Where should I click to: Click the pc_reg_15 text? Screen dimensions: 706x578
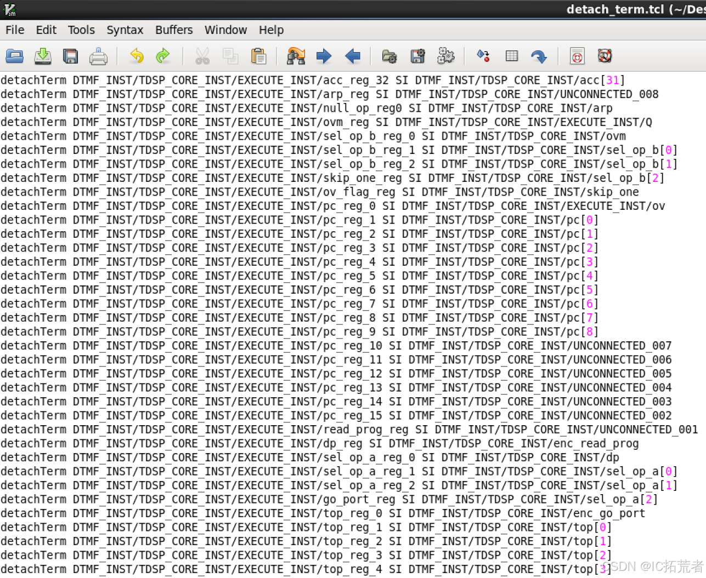[353, 416]
